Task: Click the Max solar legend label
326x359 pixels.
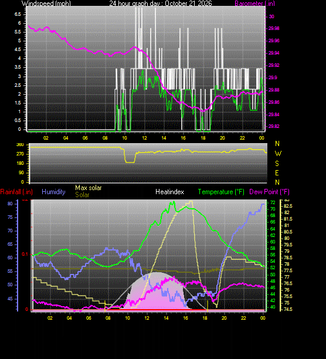Action: click(89, 188)
